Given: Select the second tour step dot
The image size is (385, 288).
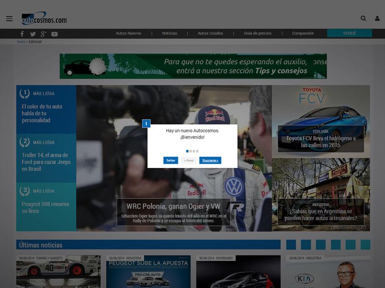Looking at the screenshot, I should coord(191,151).
